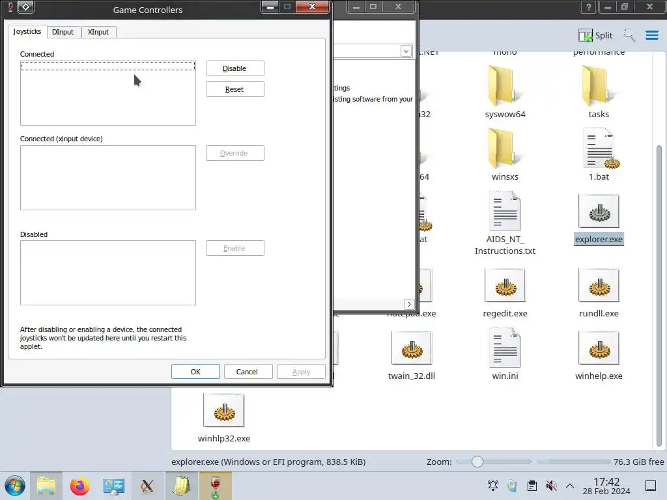Image resolution: width=667 pixels, height=500 pixels.
Task: Click the notepad taskbar icon
Action: tap(182, 486)
